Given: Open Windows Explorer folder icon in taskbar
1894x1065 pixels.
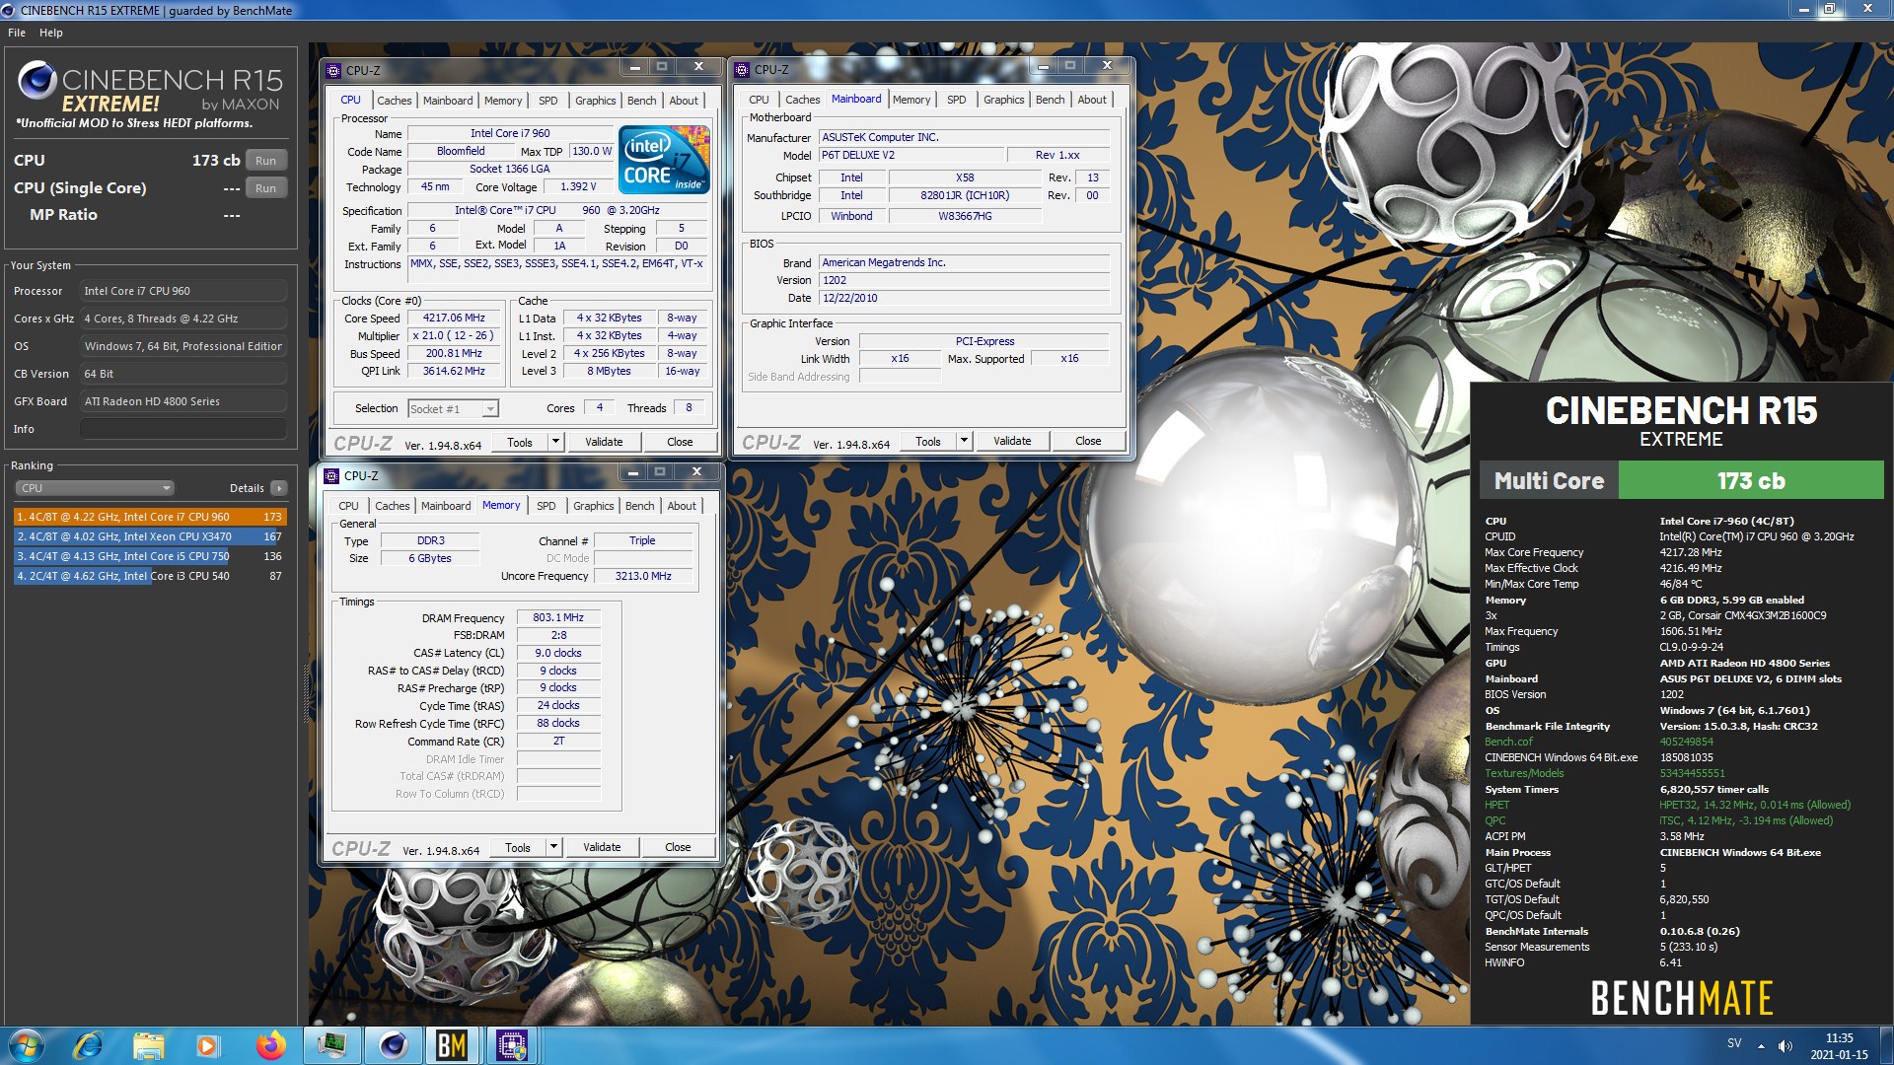Looking at the screenshot, I should click(148, 1045).
